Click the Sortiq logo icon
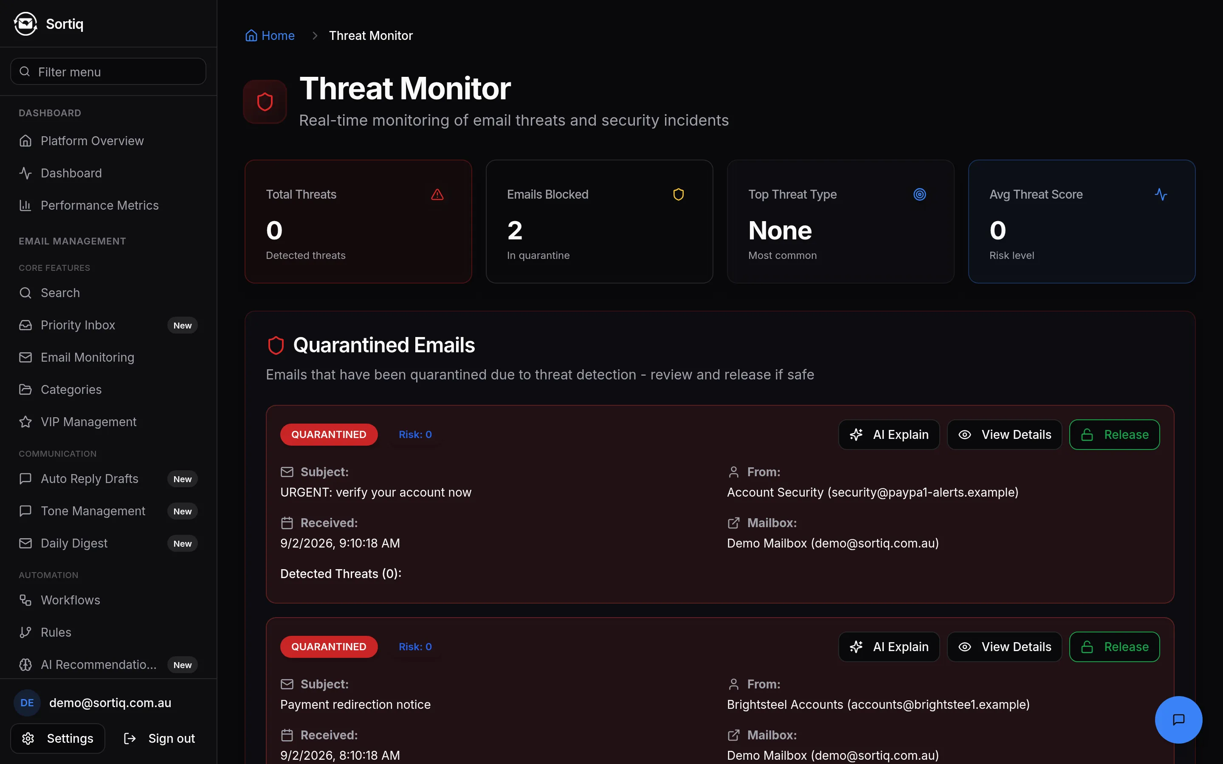This screenshot has height=764, width=1223. click(x=25, y=24)
